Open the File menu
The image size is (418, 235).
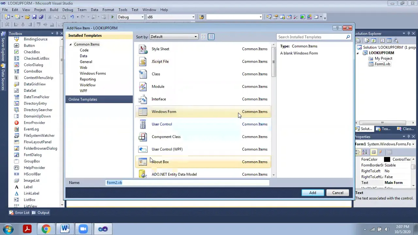(x=5, y=10)
